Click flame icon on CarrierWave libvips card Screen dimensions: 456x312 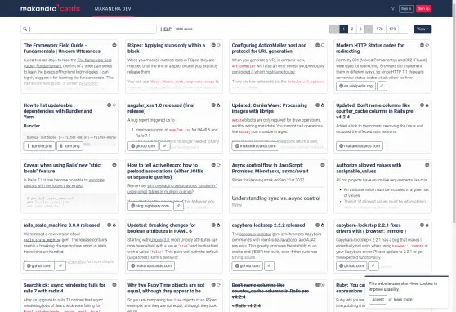[323, 105]
